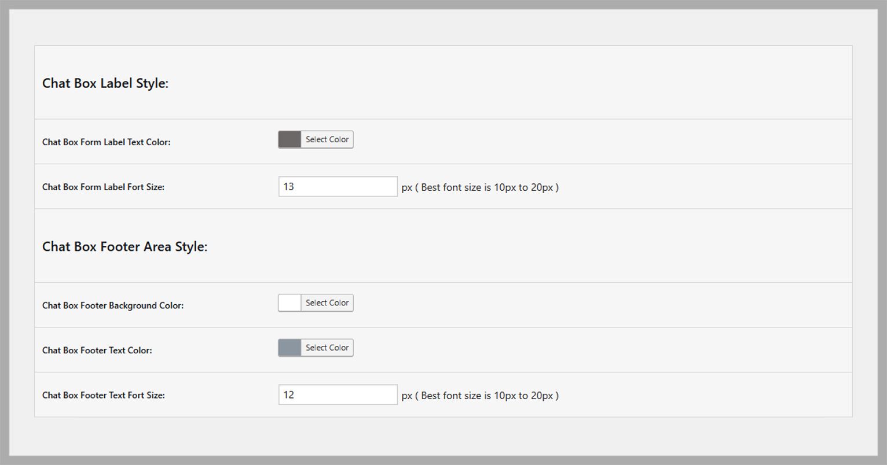
Task: Click the Chat Box Footer Area Style heading
Action: click(124, 246)
